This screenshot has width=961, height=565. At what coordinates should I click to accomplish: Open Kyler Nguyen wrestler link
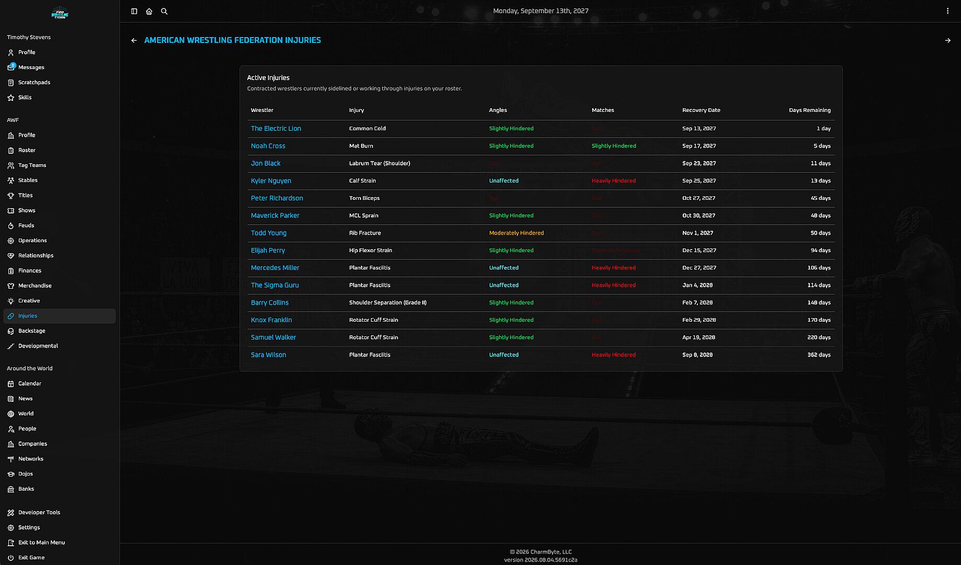click(x=271, y=181)
